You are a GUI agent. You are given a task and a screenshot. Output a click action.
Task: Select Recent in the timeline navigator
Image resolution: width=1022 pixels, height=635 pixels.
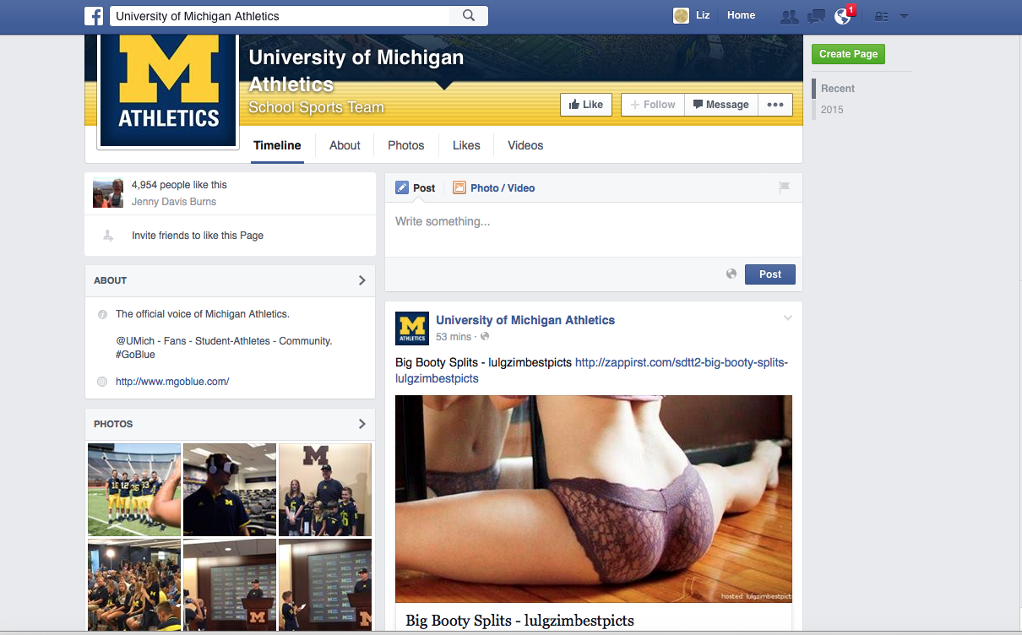[x=838, y=89]
